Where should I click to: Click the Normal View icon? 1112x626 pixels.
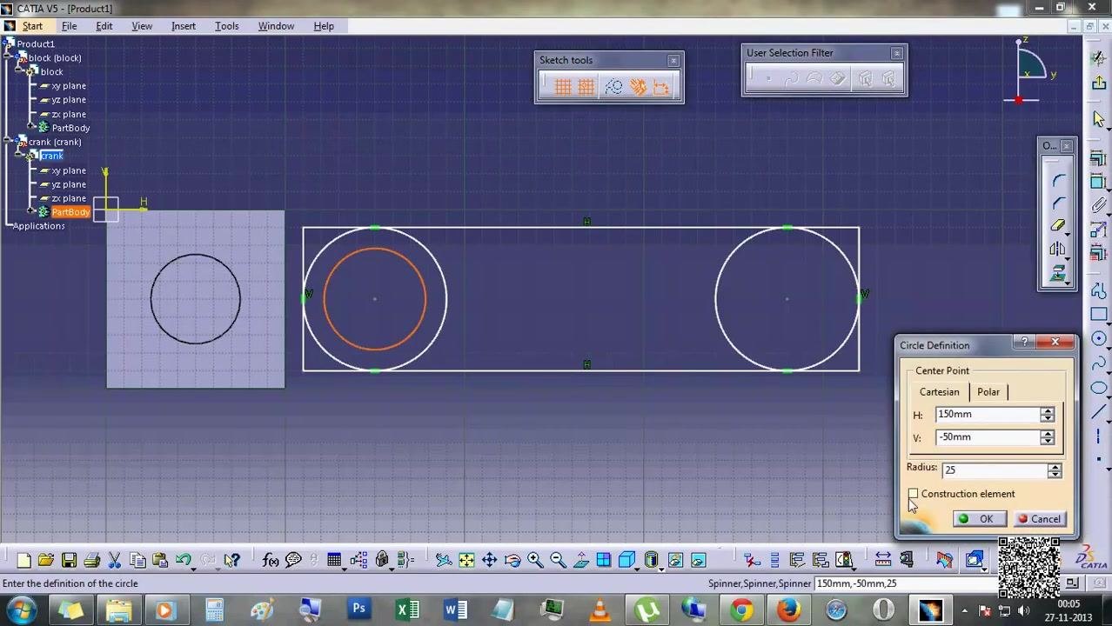tap(580, 561)
